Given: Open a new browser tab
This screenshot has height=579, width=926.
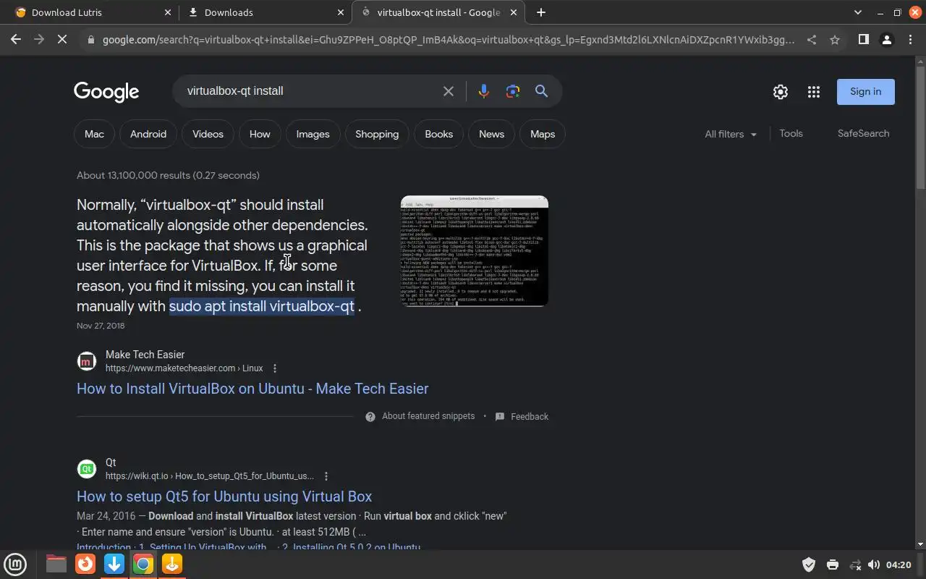Looking at the screenshot, I should pos(540,12).
